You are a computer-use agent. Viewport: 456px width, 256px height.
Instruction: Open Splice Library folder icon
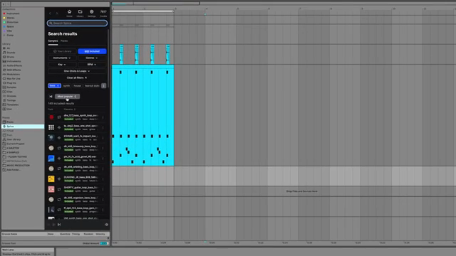(x=80, y=14)
